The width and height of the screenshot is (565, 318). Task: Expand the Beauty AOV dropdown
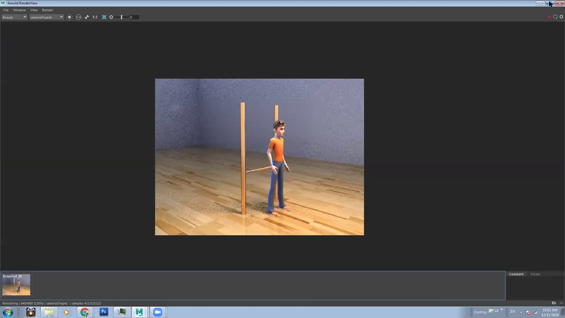tap(14, 17)
